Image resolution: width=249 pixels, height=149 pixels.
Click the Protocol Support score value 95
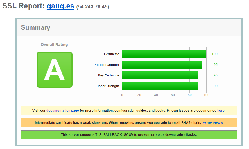(x=215, y=65)
